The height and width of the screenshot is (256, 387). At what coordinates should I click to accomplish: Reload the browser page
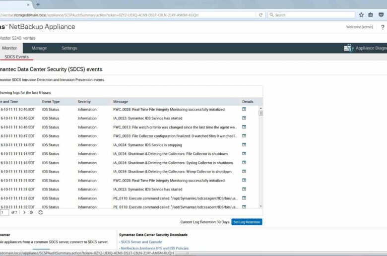(x=260, y=15)
